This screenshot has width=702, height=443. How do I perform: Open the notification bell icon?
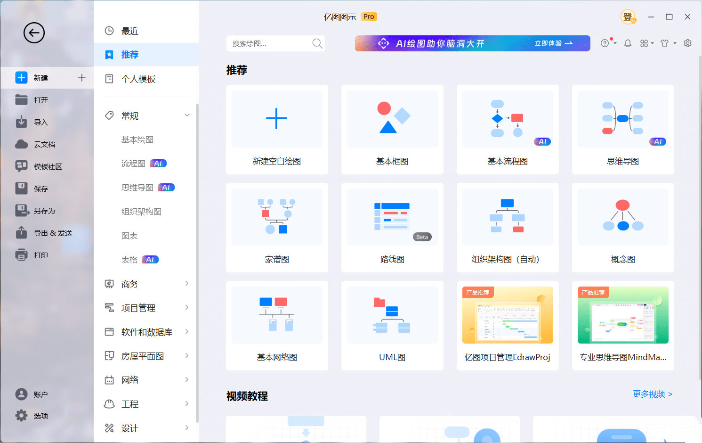(x=628, y=43)
